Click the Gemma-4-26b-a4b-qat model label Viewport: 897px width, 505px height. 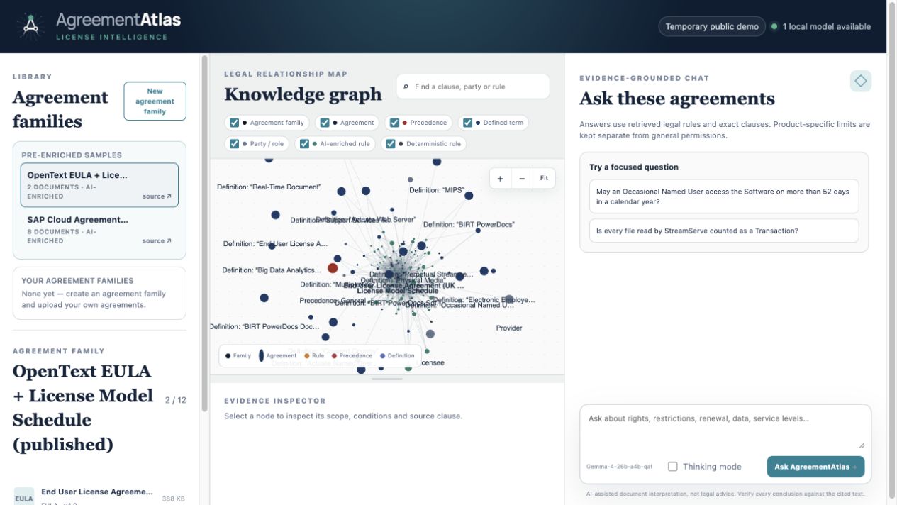(x=620, y=467)
